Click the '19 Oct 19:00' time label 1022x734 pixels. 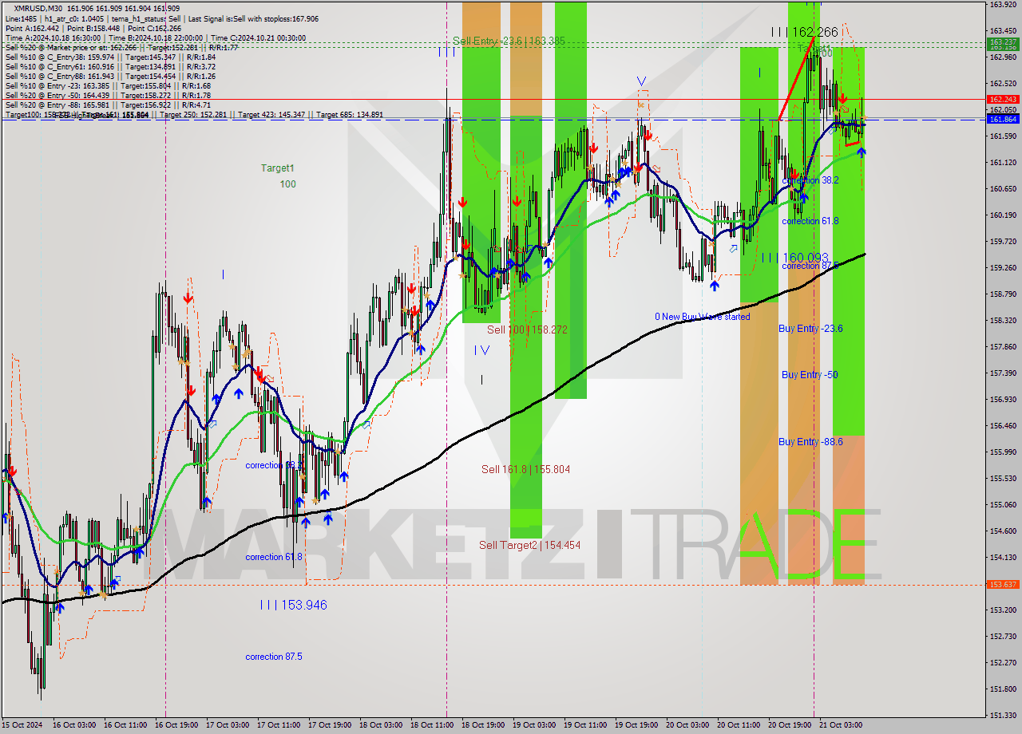tap(638, 725)
